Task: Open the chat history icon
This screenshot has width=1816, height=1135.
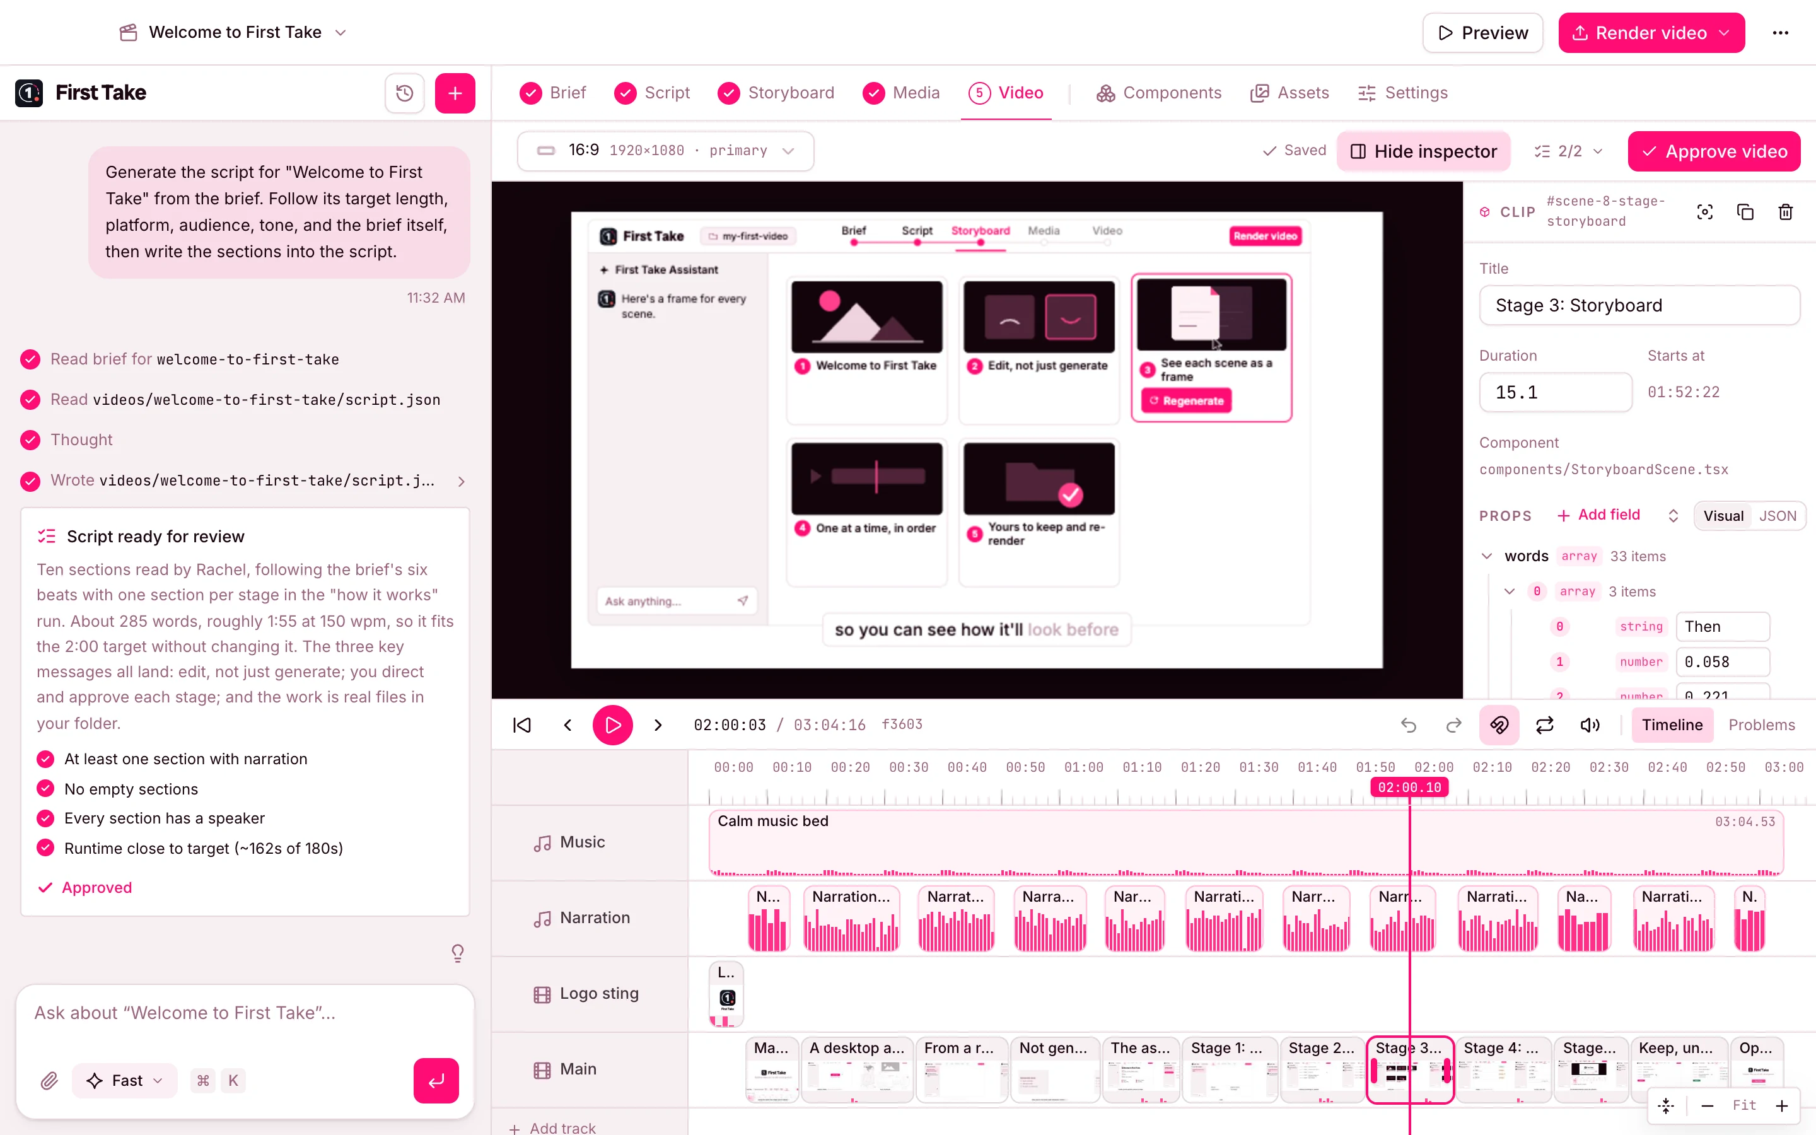Action: pos(404,93)
